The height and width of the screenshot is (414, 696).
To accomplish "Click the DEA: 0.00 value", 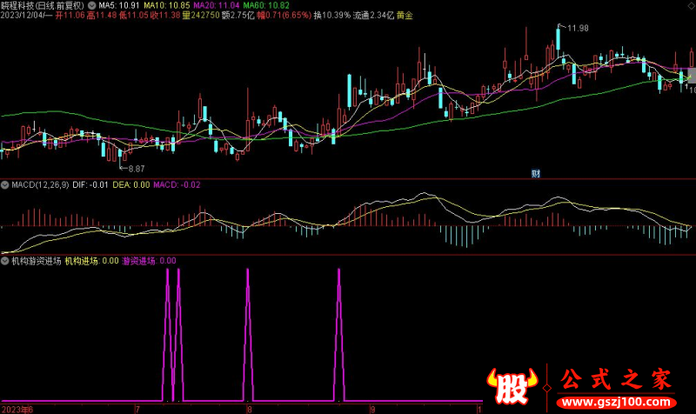I will coord(131,184).
